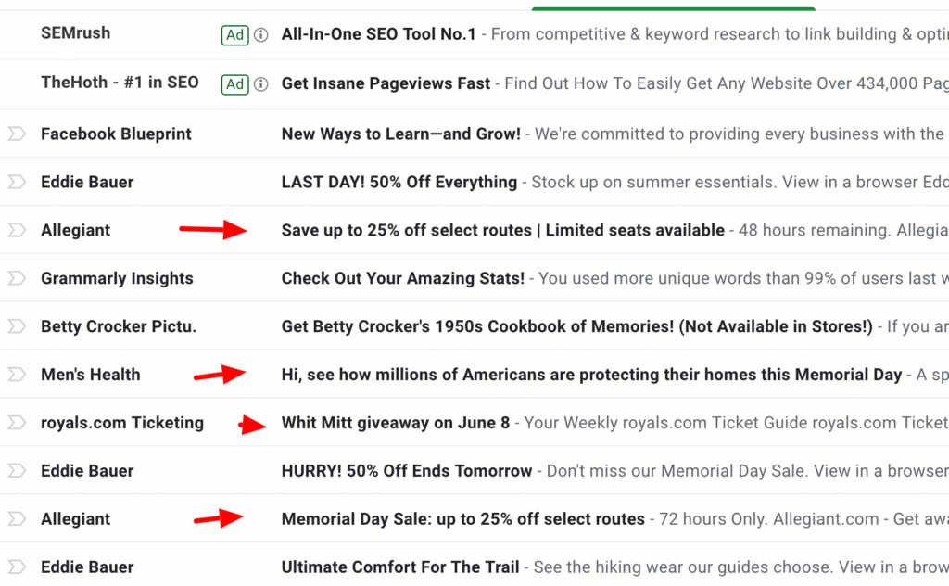
Task: Click the Betty Crocker Pictu. sender name
Action: point(118,325)
